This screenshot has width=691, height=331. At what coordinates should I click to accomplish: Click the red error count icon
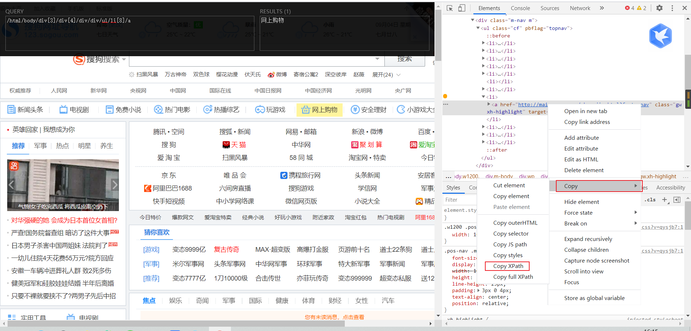pyautogui.click(x=627, y=8)
